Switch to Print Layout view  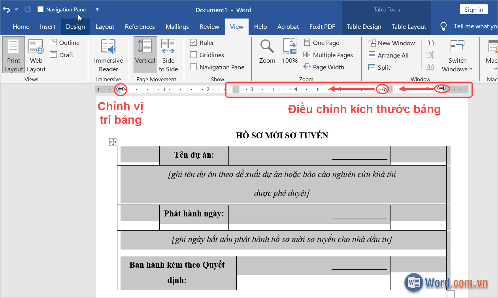point(13,55)
